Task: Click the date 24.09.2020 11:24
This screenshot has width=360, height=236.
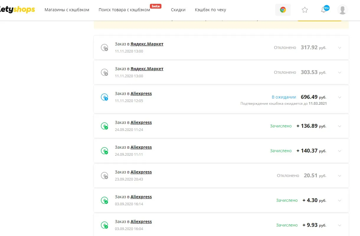Action: (129, 130)
